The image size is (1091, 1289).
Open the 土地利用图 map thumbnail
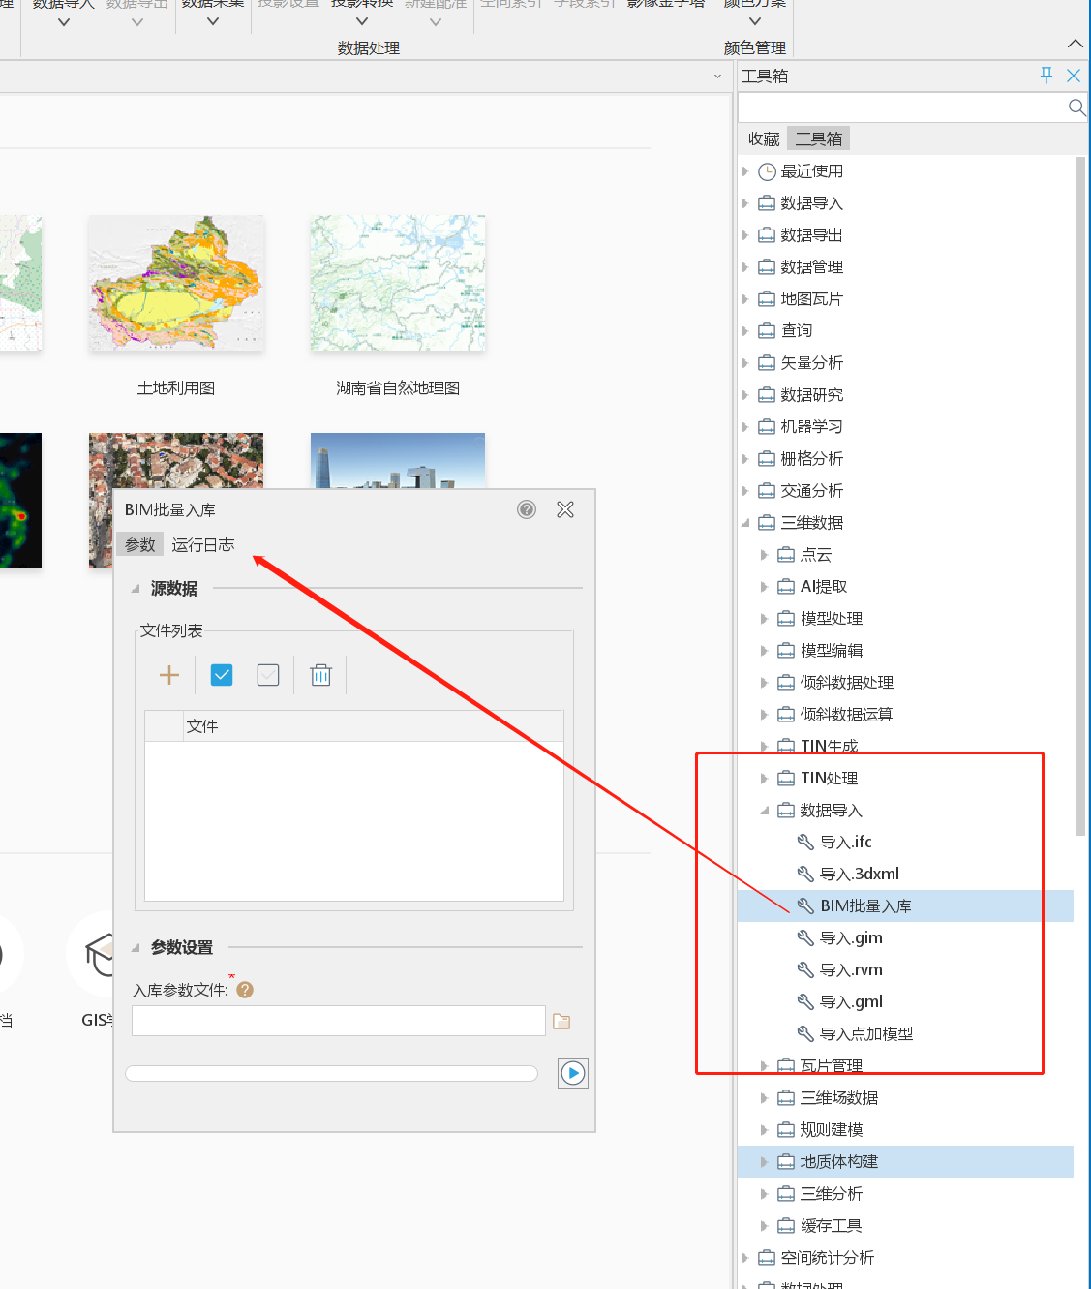coord(176,283)
